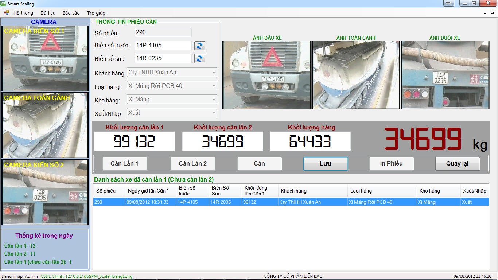Click the restore icon in menu bar corner
The width and height of the screenshot is (498, 280).
[493, 13]
